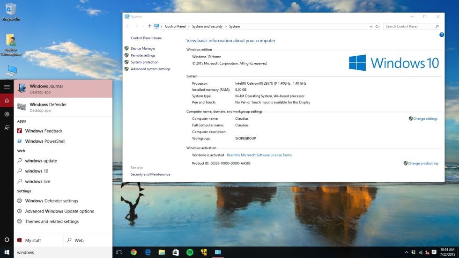Open Windows PowerShell app result

click(63, 141)
